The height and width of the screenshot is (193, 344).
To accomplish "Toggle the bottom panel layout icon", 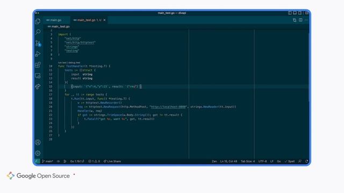I will [x=295, y=13].
